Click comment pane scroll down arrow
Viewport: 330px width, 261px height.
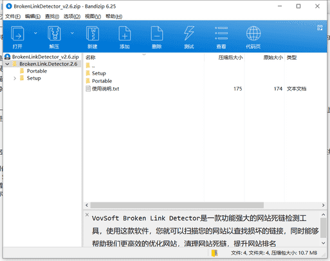click(323, 243)
